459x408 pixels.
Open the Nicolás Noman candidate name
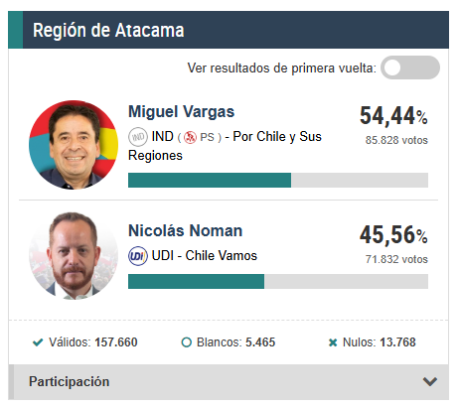pyautogui.click(x=185, y=230)
